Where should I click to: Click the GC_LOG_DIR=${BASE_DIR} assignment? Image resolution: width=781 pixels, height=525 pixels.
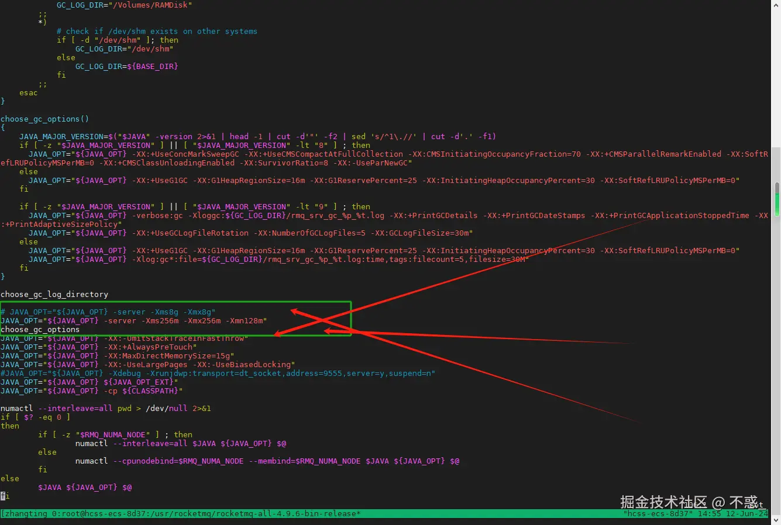(126, 66)
